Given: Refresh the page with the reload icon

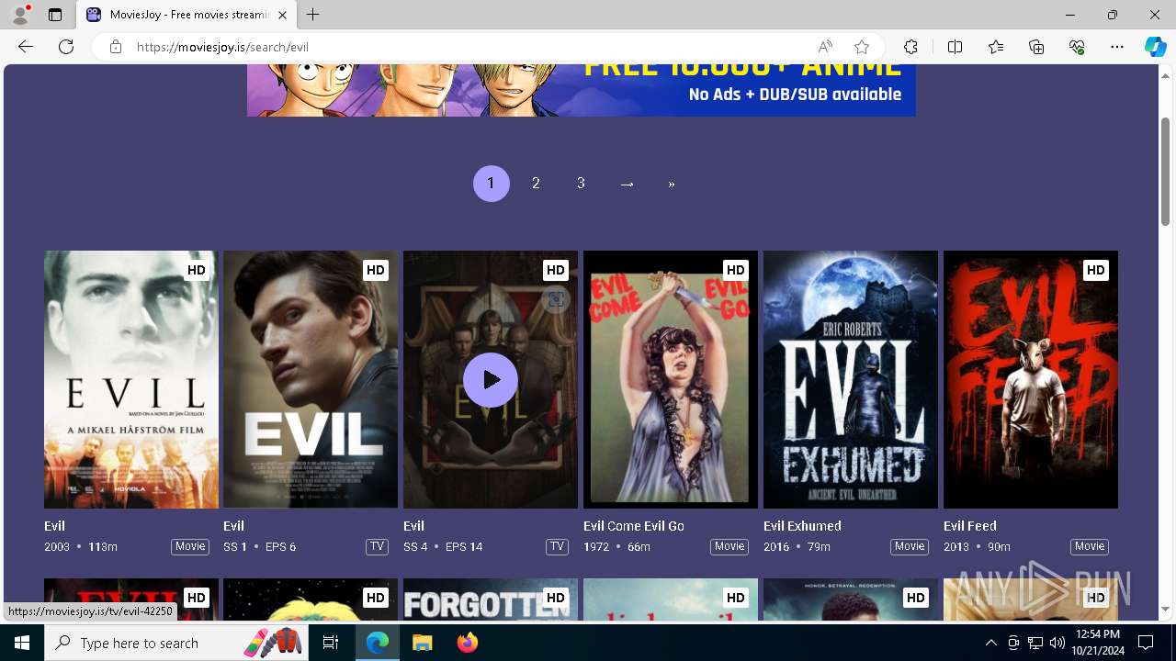Looking at the screenshot, I should click(x=66, y=47).
